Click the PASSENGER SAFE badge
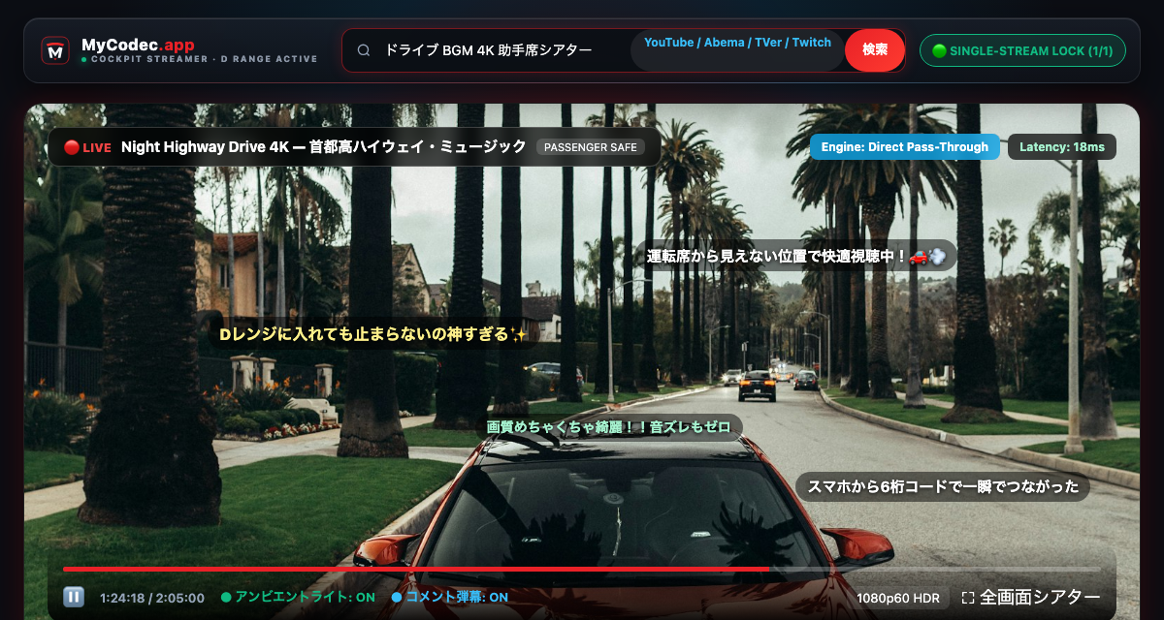Viewport: 1164px width, 620px height. click(591, 147)
